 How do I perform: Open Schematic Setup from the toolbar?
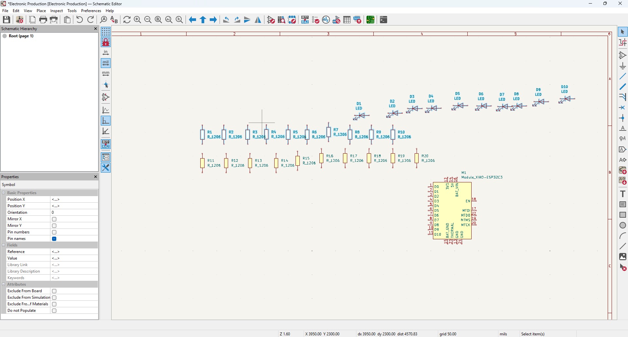point(20,20)
